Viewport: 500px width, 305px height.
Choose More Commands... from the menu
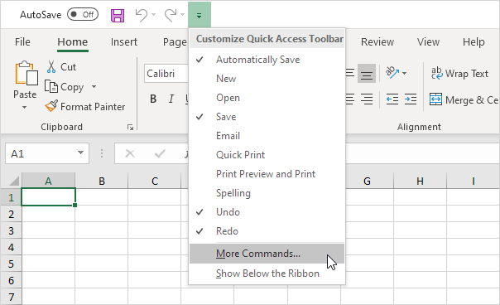[267, 254]
